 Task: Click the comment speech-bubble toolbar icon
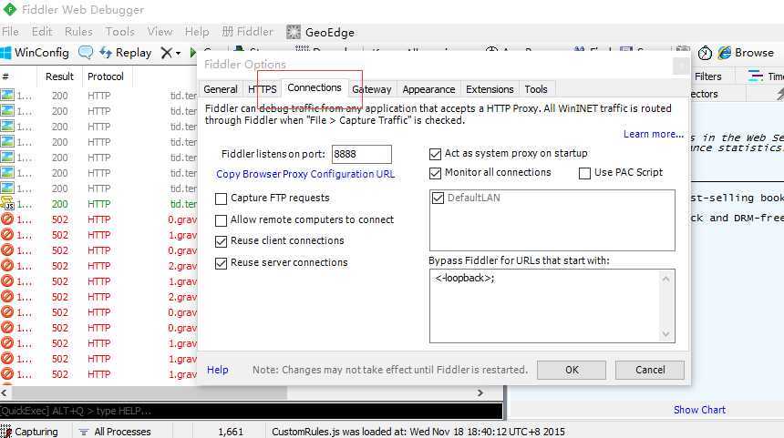click(86, 53)
